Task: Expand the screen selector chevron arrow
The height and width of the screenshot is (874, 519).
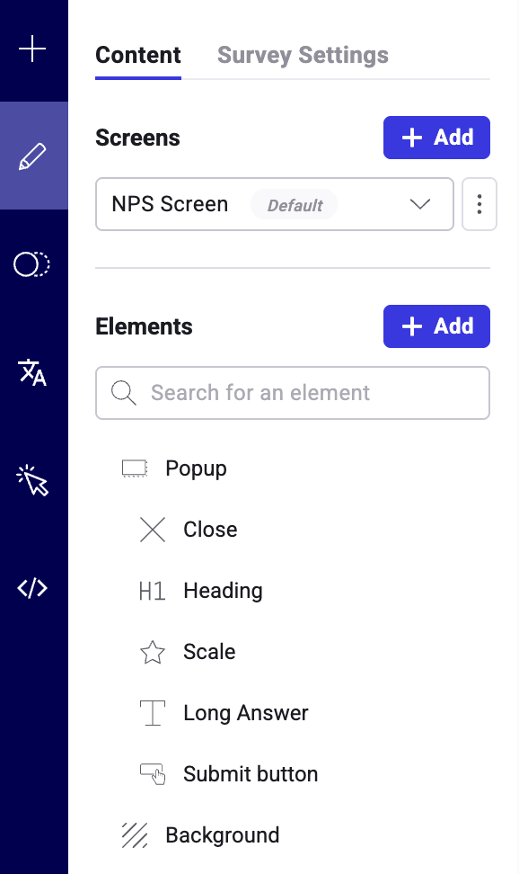Action: [420, 204]
